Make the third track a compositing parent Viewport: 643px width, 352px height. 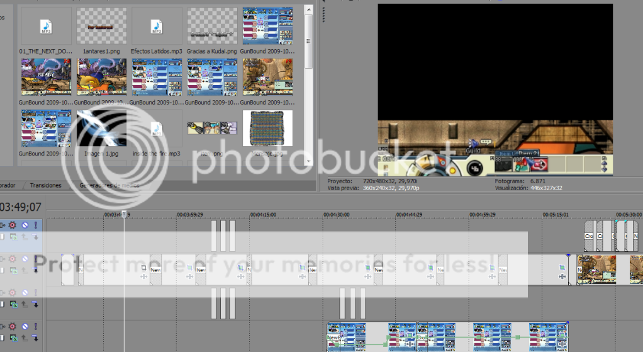(x=25, y=304)
